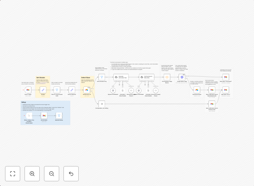This screenshot has width=254, height=186.
Task: Select the Calculator node under Get Summary
Action: click(x=148, y=90)
